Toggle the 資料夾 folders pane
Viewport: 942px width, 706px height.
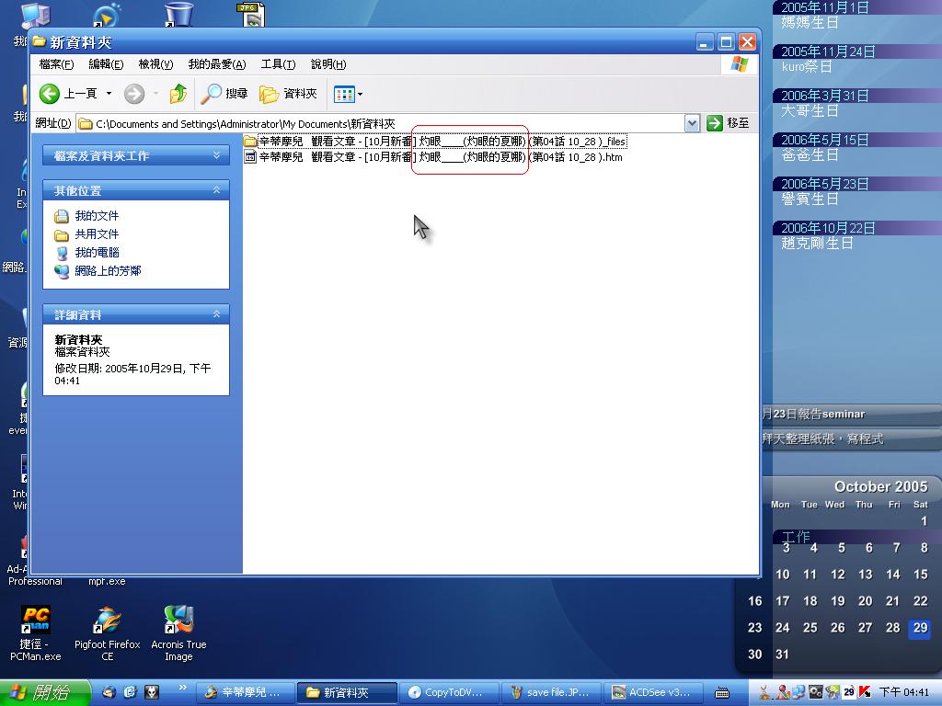click(288, 94)
